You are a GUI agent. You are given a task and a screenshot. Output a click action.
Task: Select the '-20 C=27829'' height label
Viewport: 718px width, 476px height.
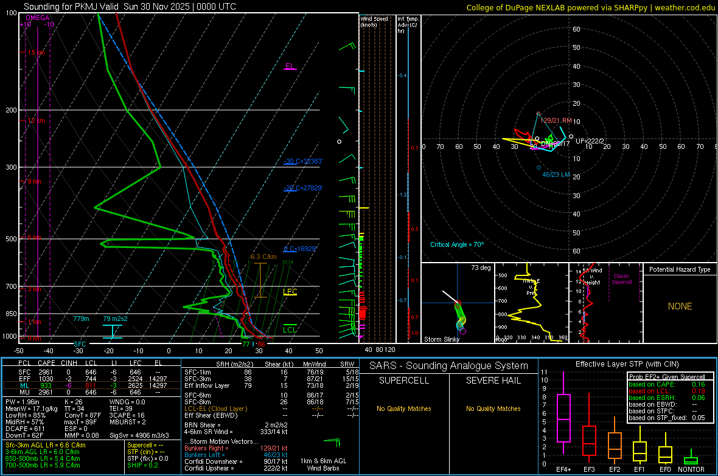[303, 188]
